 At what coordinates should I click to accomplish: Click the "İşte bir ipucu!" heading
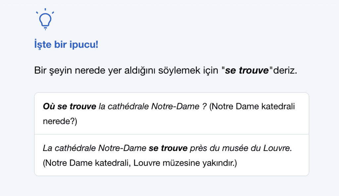66,44
